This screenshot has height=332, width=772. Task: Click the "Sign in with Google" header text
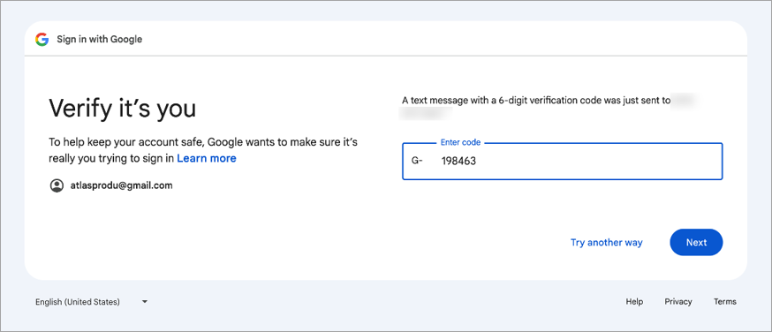100,40
